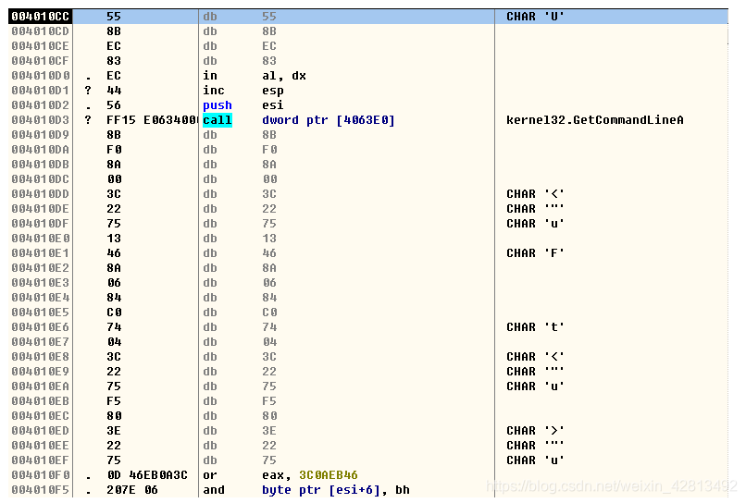
Task: Click the CHAR '>' comment
Action: pos(535,430)
